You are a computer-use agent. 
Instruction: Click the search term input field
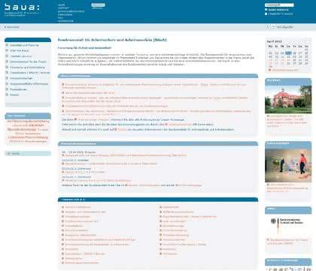pyautogui.click(x=279, y=5)
